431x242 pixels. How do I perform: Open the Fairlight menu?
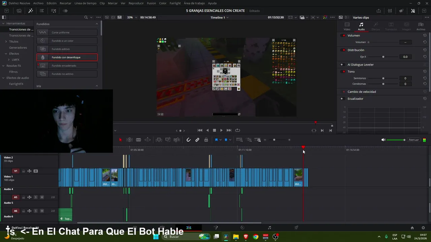click(x=175, y=3)
